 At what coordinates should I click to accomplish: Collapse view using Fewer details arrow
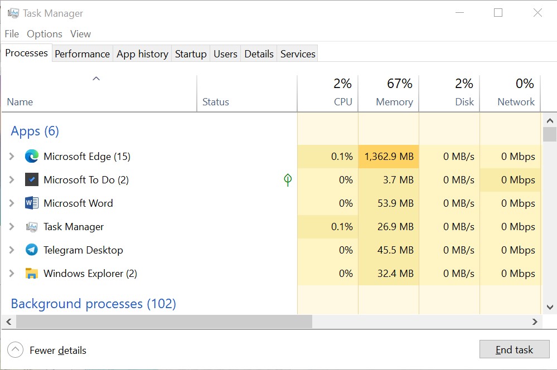[x=15, y=350]
